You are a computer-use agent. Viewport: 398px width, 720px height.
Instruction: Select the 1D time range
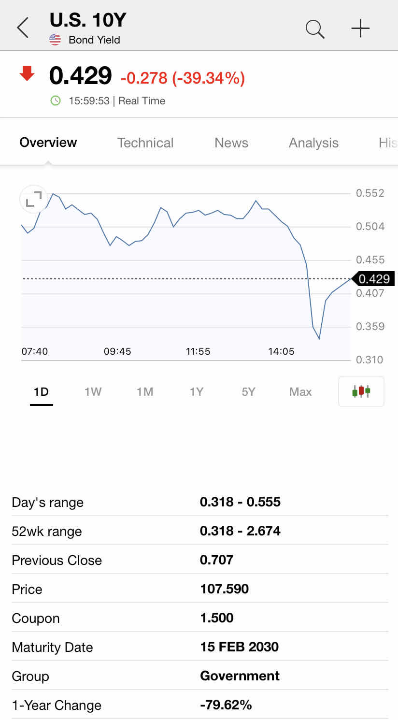pos(41,391)
